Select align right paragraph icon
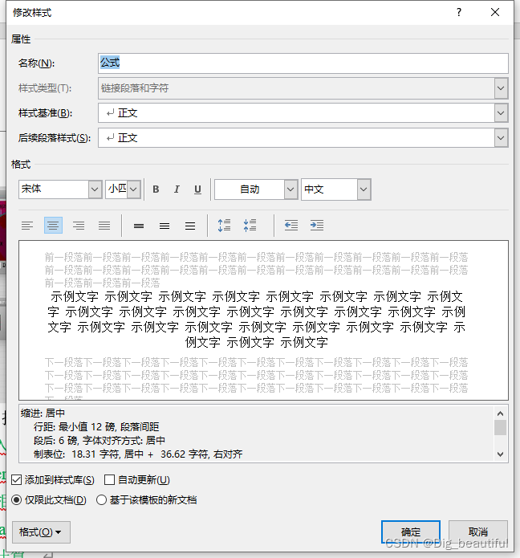Image resolution: width=520 pixels, height=558 pixels. [x=79, y=226]
